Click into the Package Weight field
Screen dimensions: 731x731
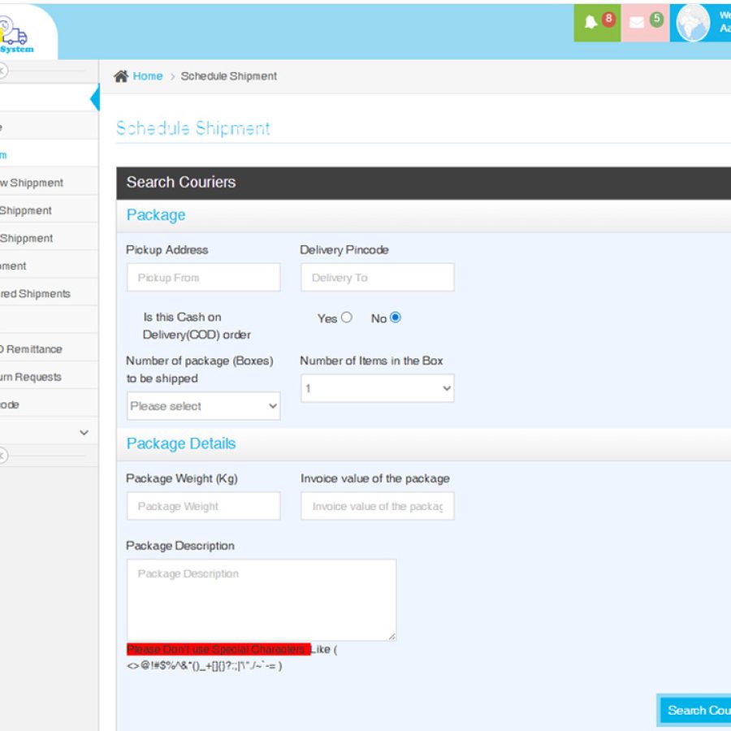[203, 506]
